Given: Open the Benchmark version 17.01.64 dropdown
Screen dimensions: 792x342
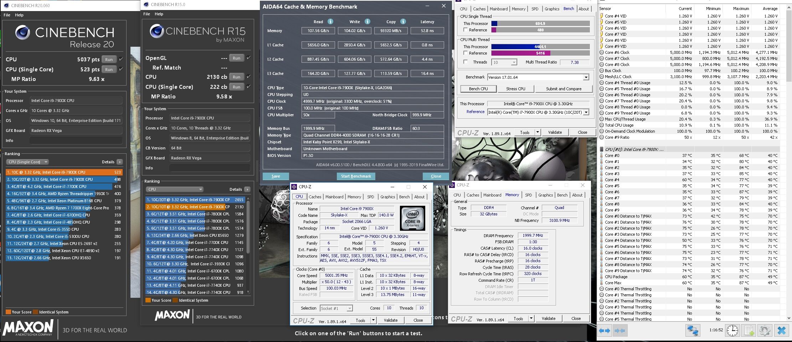Looking at the screenshot, I should pyautogui.click(x=586, y=77).
